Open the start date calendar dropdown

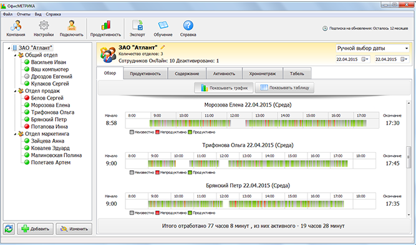367,59
